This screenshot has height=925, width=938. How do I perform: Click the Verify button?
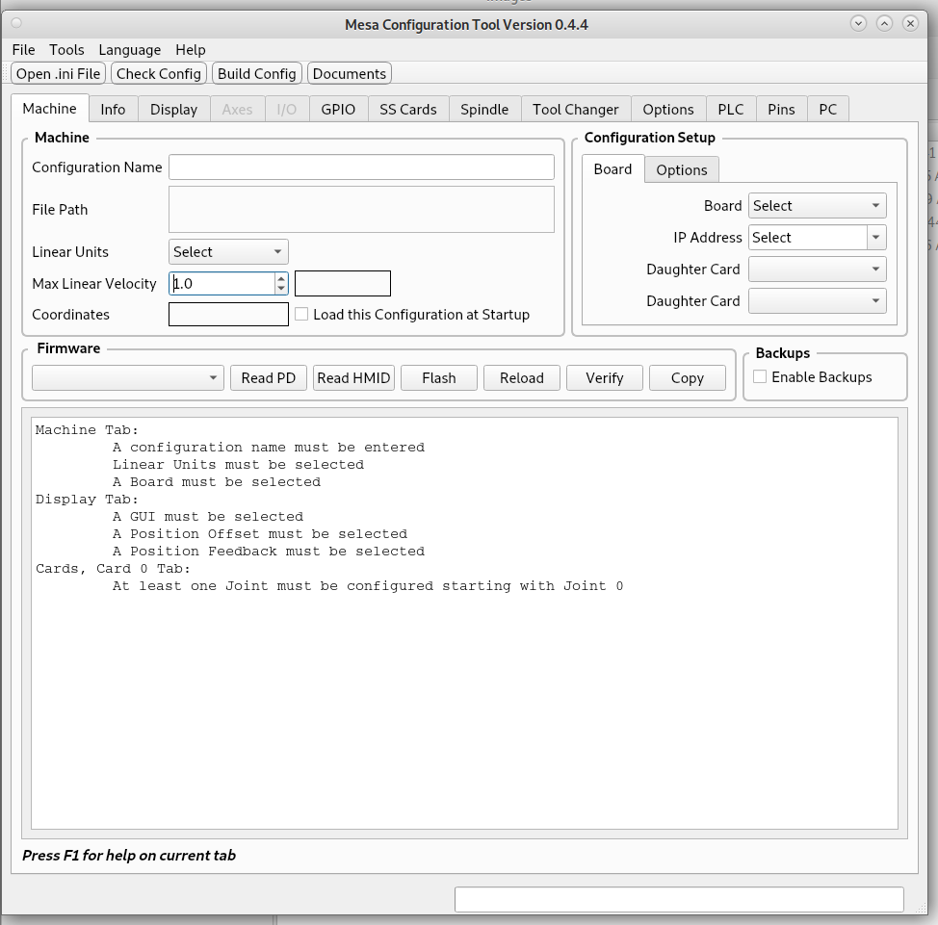coord(604,378)
